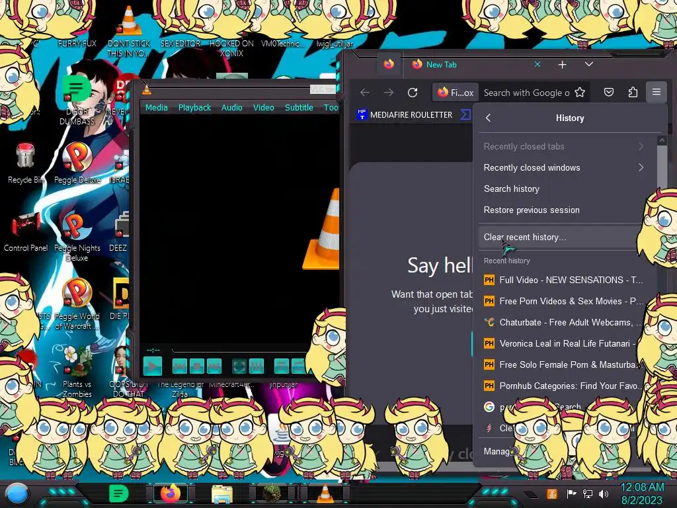Open the MEDIAFIRE ROULETTER bookmark
The image size is (677, 508).
coord(405,115)
